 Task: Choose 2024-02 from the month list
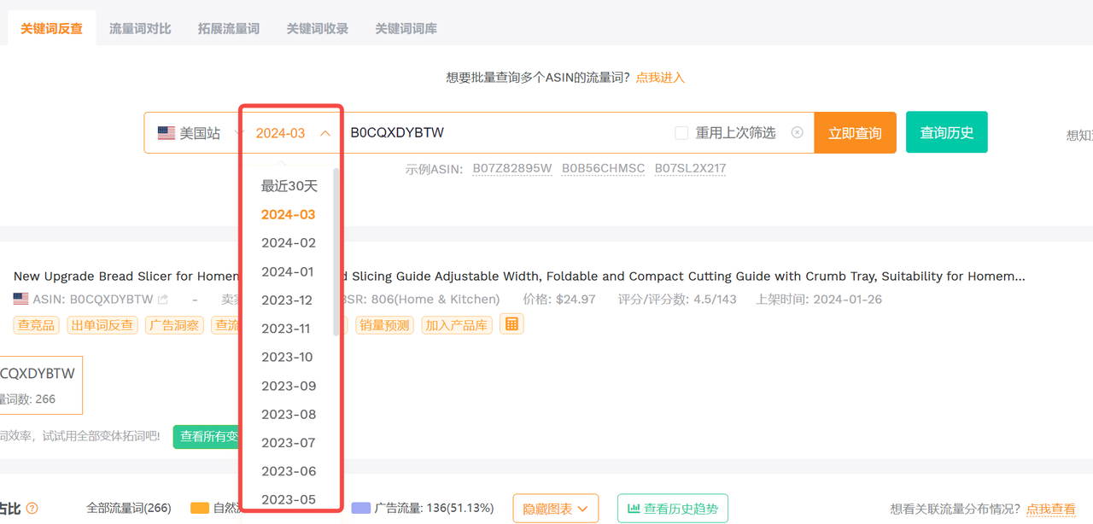289,242
